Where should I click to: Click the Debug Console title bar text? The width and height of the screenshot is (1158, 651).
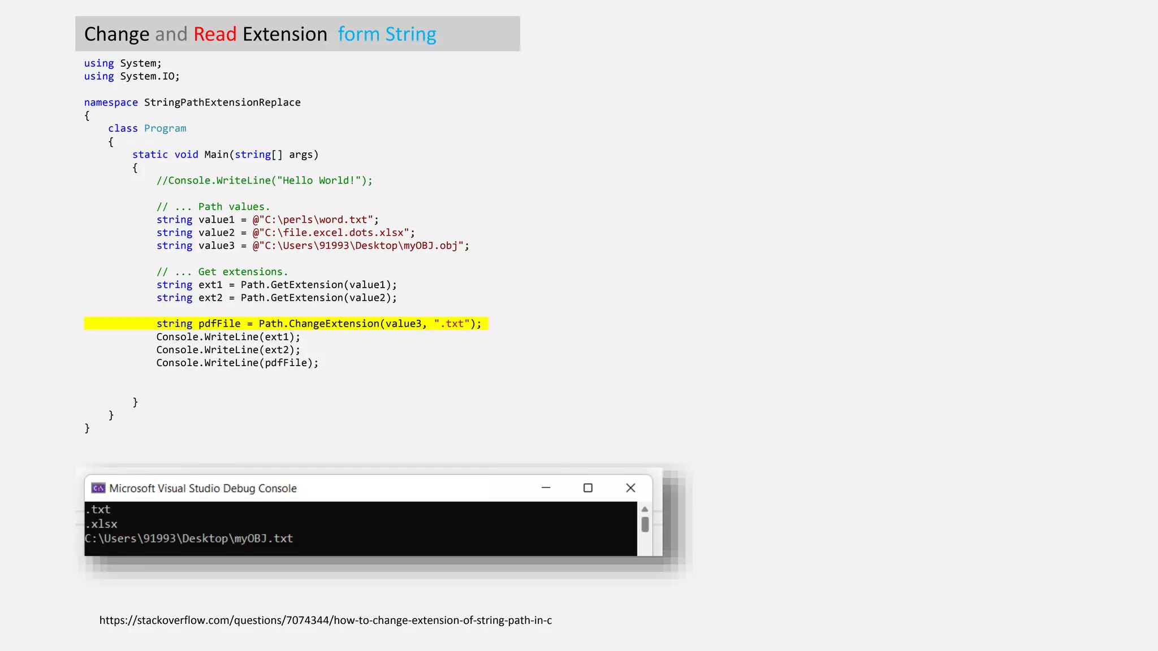pos(202,488)
